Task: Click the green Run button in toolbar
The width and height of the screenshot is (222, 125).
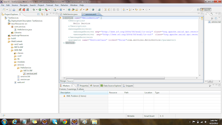Action: coord(40,10)
